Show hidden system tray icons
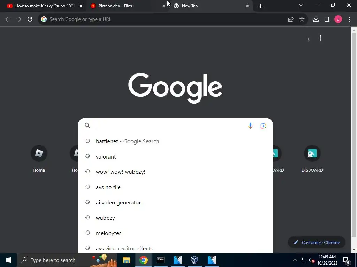 [295, 260]
